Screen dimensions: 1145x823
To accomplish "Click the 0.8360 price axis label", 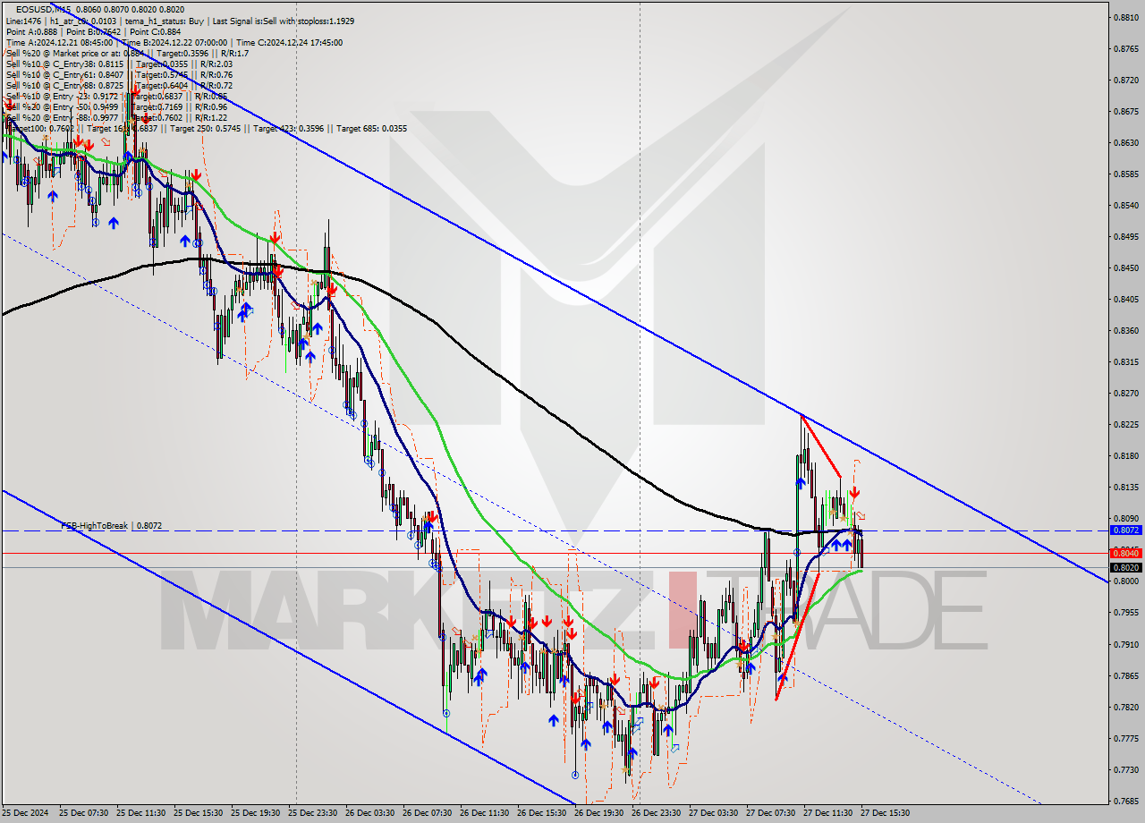I will pos(1124,330).
